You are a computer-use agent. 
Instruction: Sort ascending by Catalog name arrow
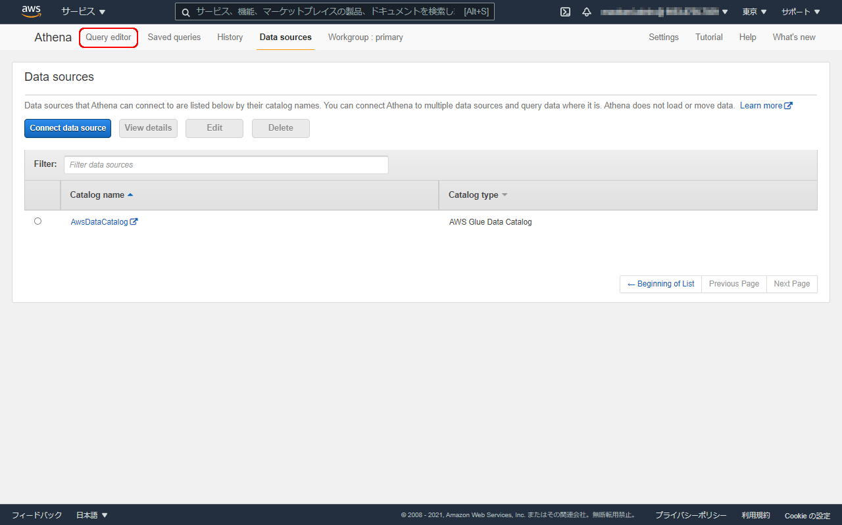pos(130,195)
